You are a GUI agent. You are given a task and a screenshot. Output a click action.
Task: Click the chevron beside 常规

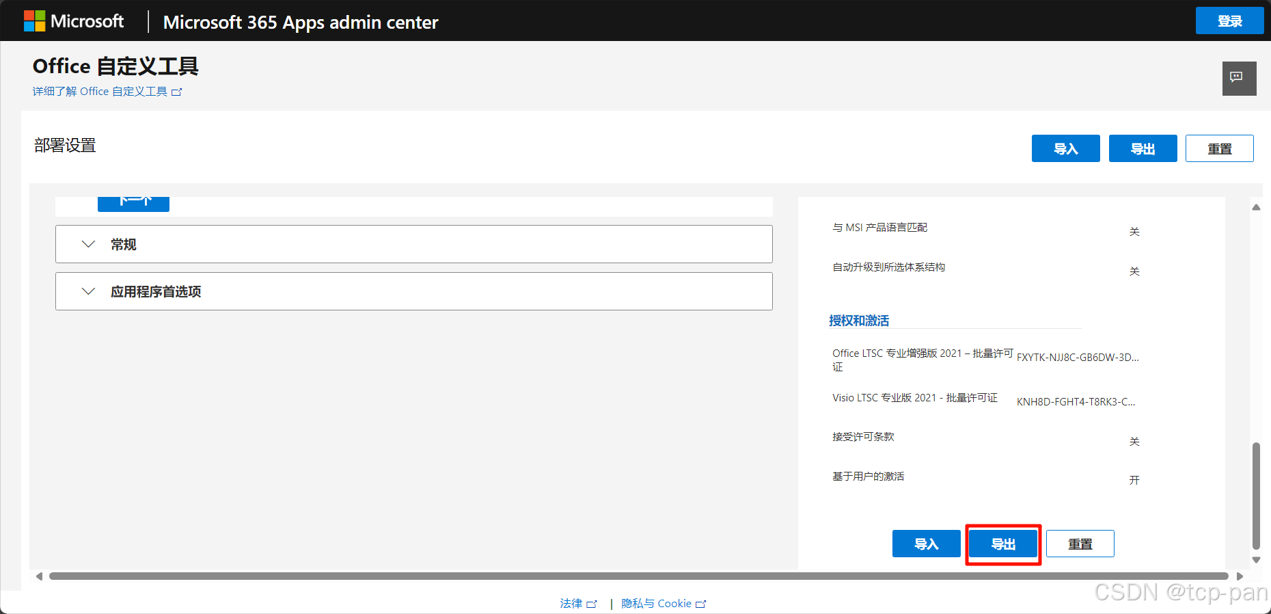coord(88,244)
